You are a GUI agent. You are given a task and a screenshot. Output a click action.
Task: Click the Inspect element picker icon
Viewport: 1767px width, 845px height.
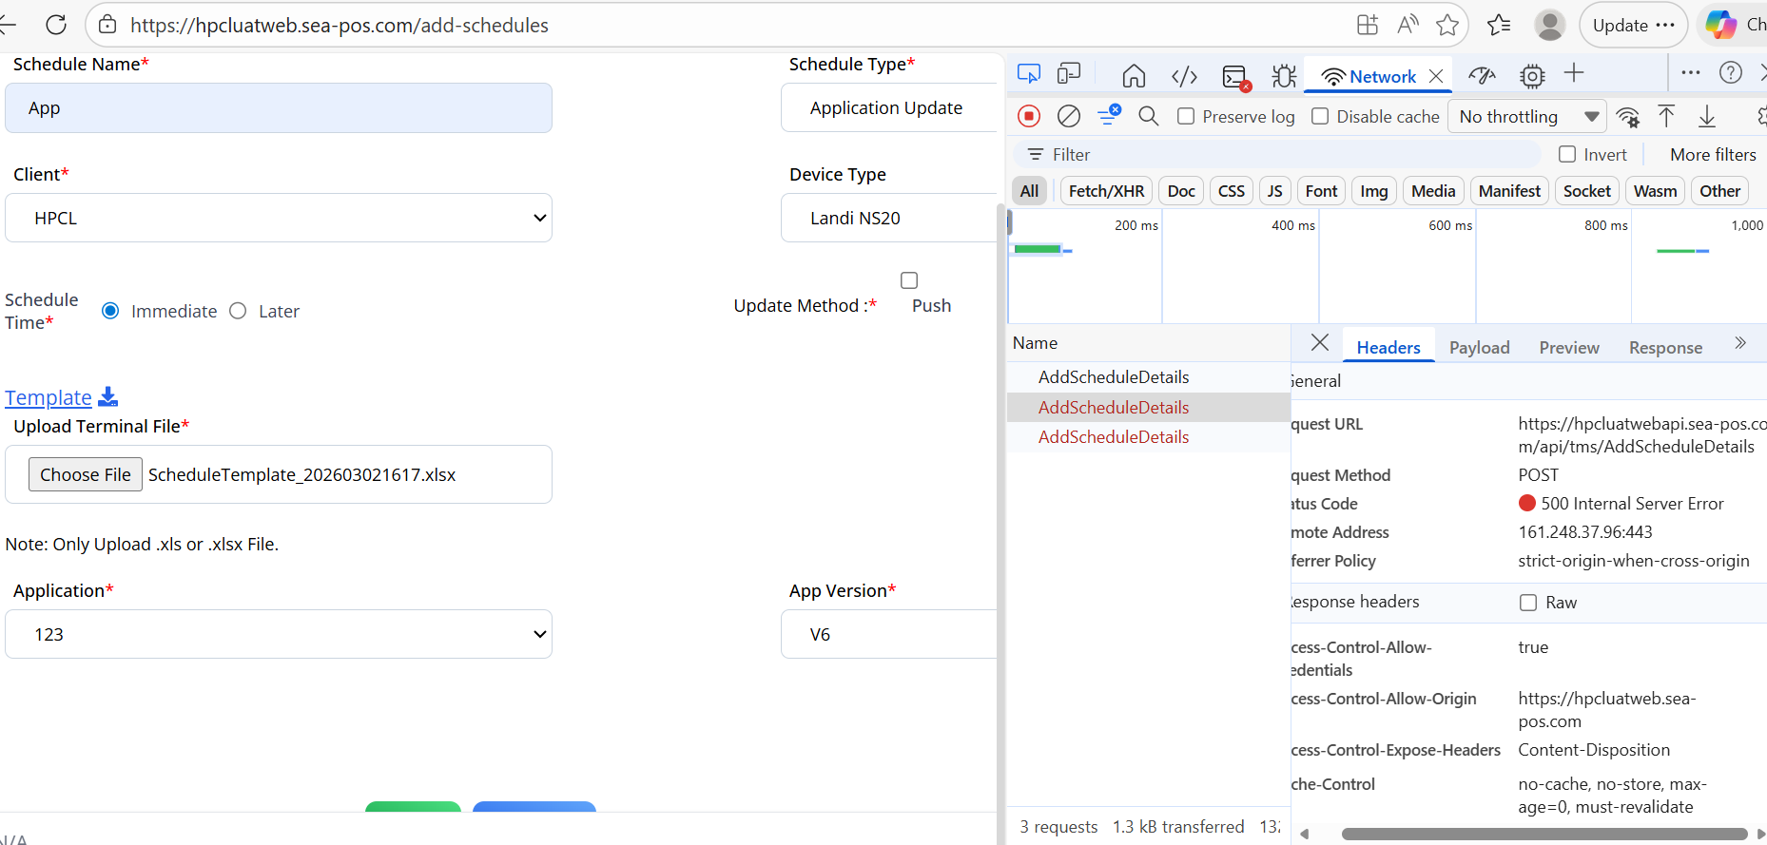click(1028, 74)
